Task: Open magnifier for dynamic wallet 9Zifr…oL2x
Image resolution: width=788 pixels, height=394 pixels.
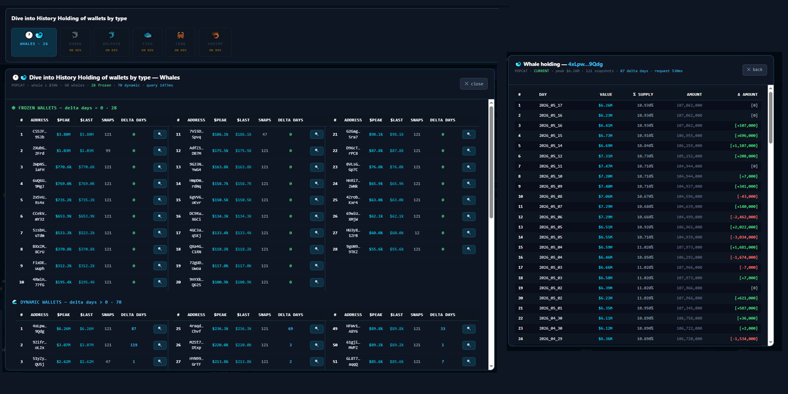Action: pyautogui.click(x=161, y=345)
